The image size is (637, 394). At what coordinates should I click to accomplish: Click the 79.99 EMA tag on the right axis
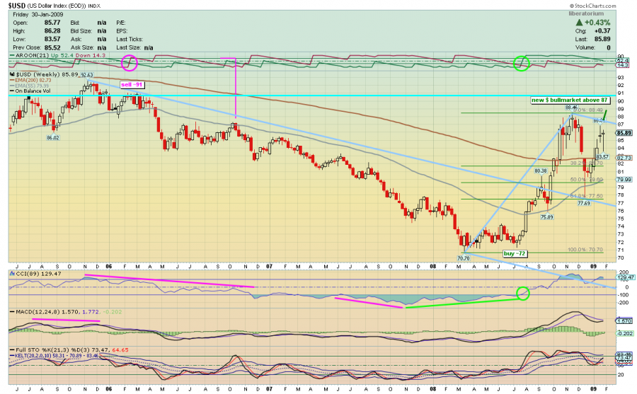click(624, 180)
